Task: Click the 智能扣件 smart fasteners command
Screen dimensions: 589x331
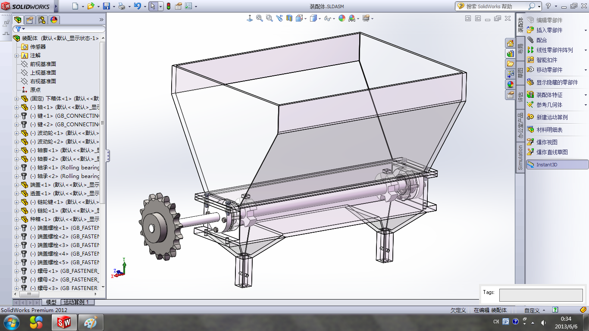Action: (x=547, y=60)
